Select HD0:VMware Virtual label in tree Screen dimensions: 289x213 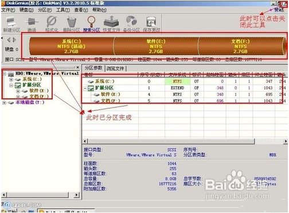47,74
